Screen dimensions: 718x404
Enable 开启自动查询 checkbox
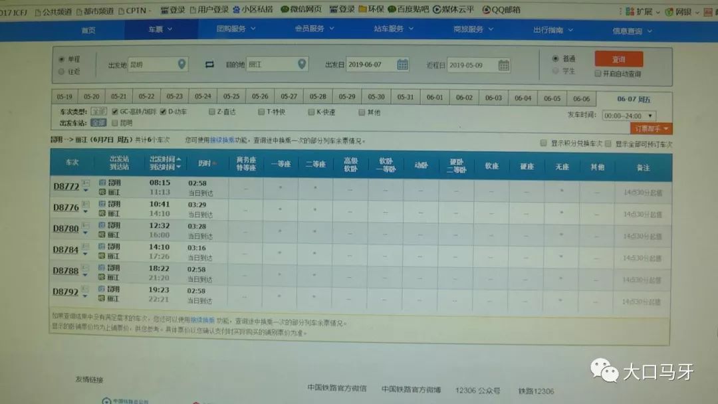[598, 73]
